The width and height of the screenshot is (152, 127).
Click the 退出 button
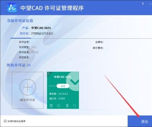[x=140, y=121]
